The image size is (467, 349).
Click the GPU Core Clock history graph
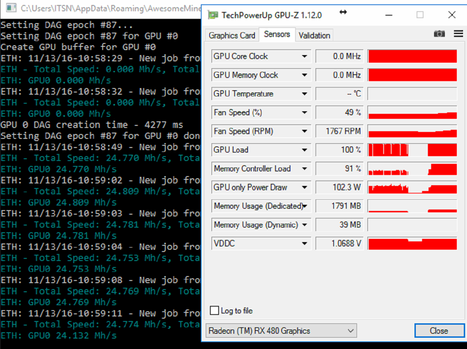(x=412, y=56)
